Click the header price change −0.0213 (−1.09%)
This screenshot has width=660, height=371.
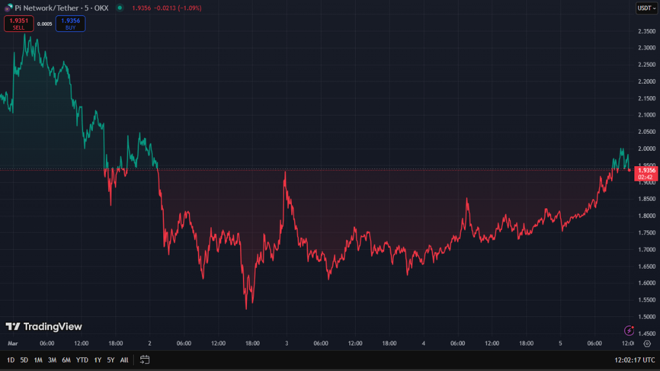tap(177, 8)
